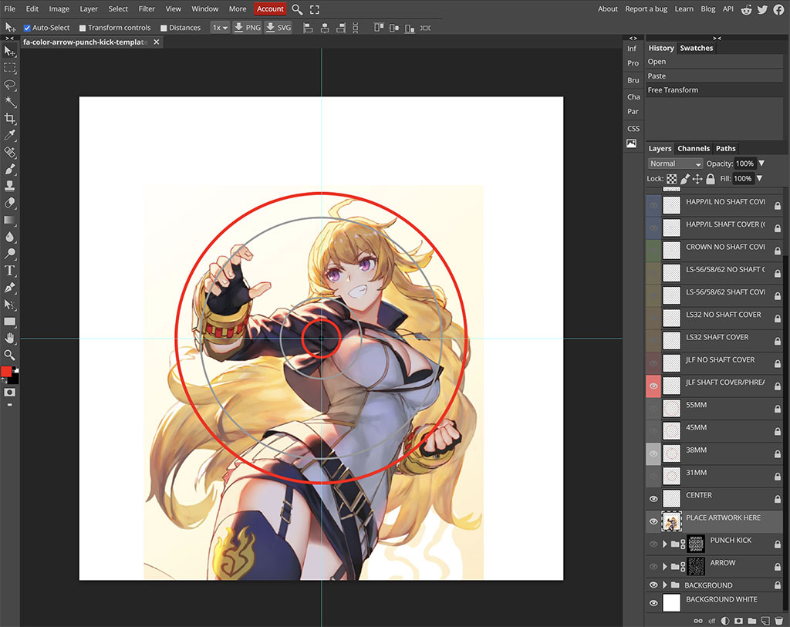Hide the JLF SHAFT COVER/PHREAK layer
790x627 pixels.
(653, 386)
